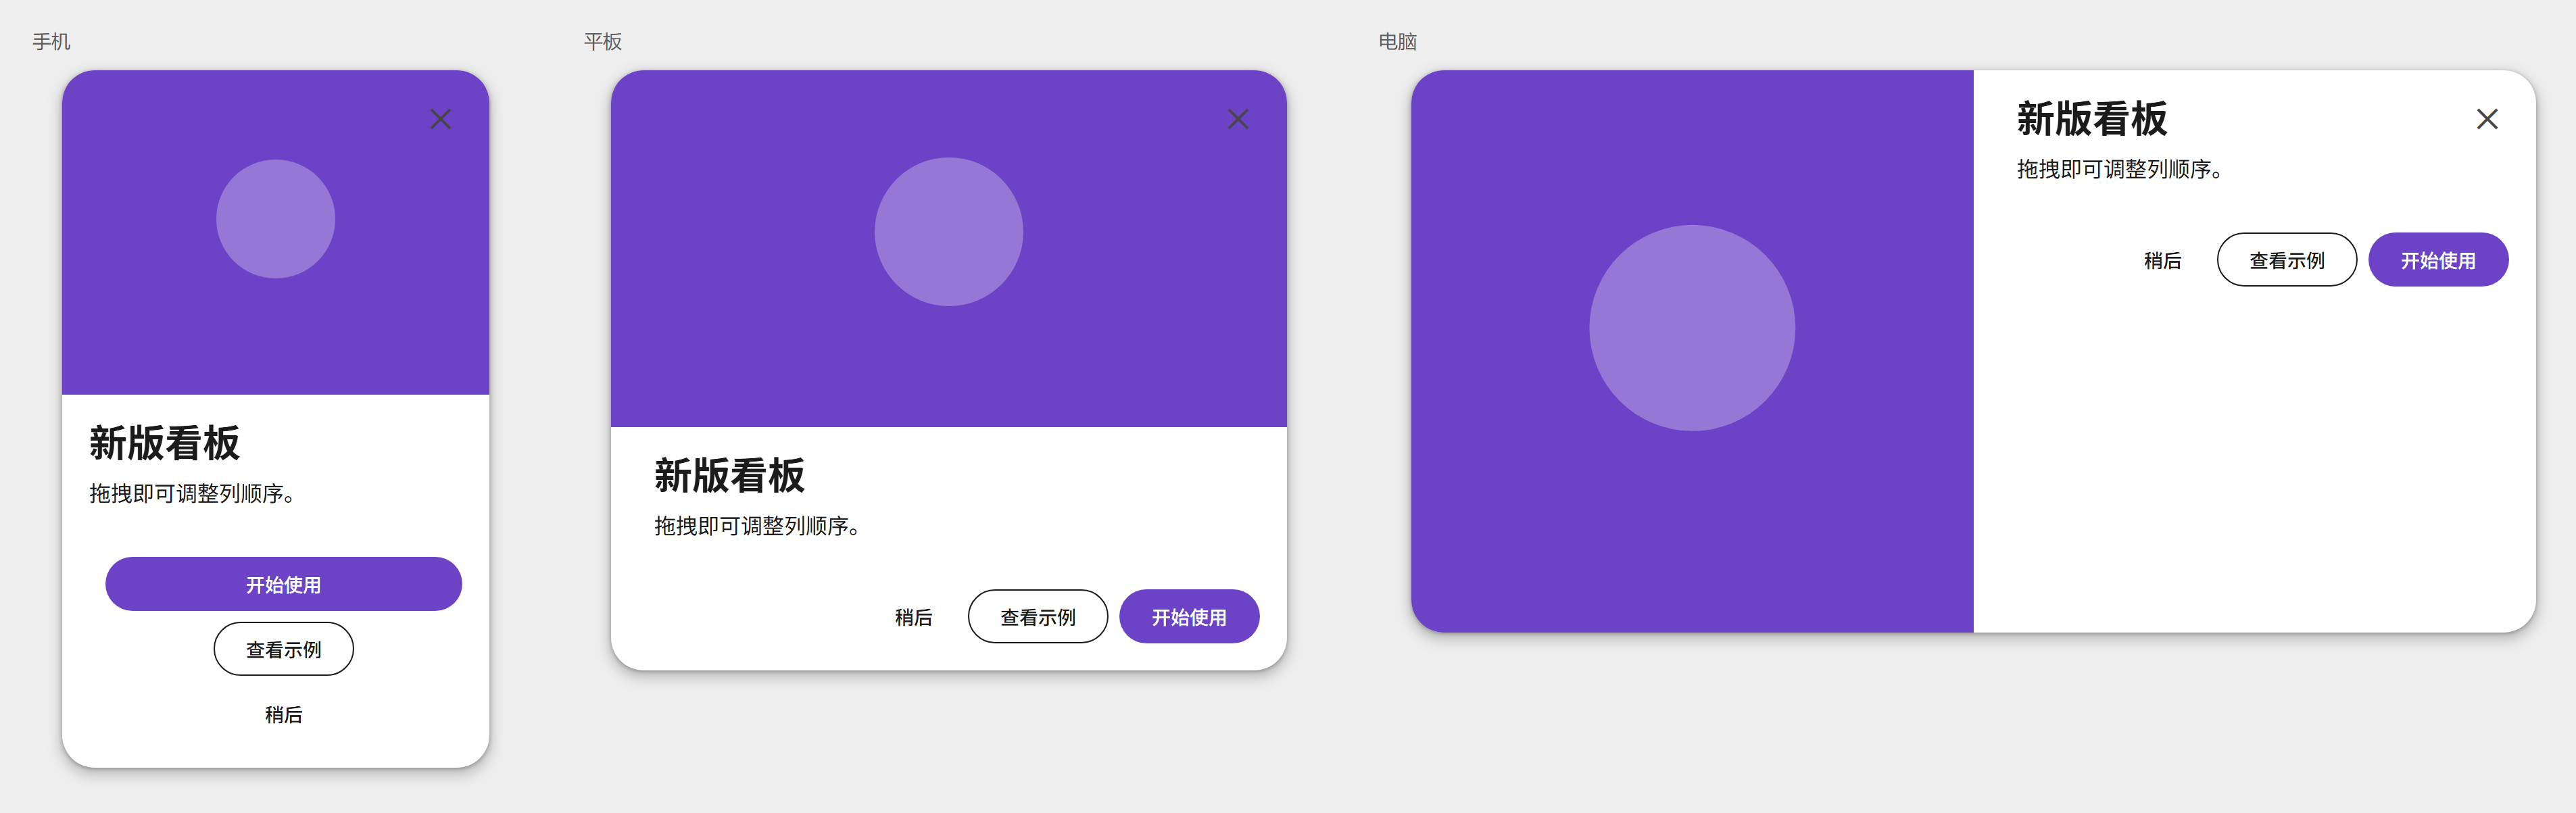This screenshot has height=813, width=2576.
Task: Click the circle illustration in the 电脑 card
Action: tap(1692, 328)
